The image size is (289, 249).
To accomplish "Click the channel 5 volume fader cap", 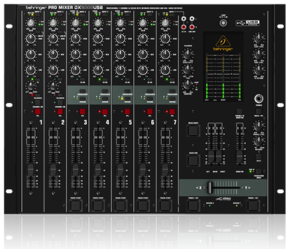I will point(121,169).
